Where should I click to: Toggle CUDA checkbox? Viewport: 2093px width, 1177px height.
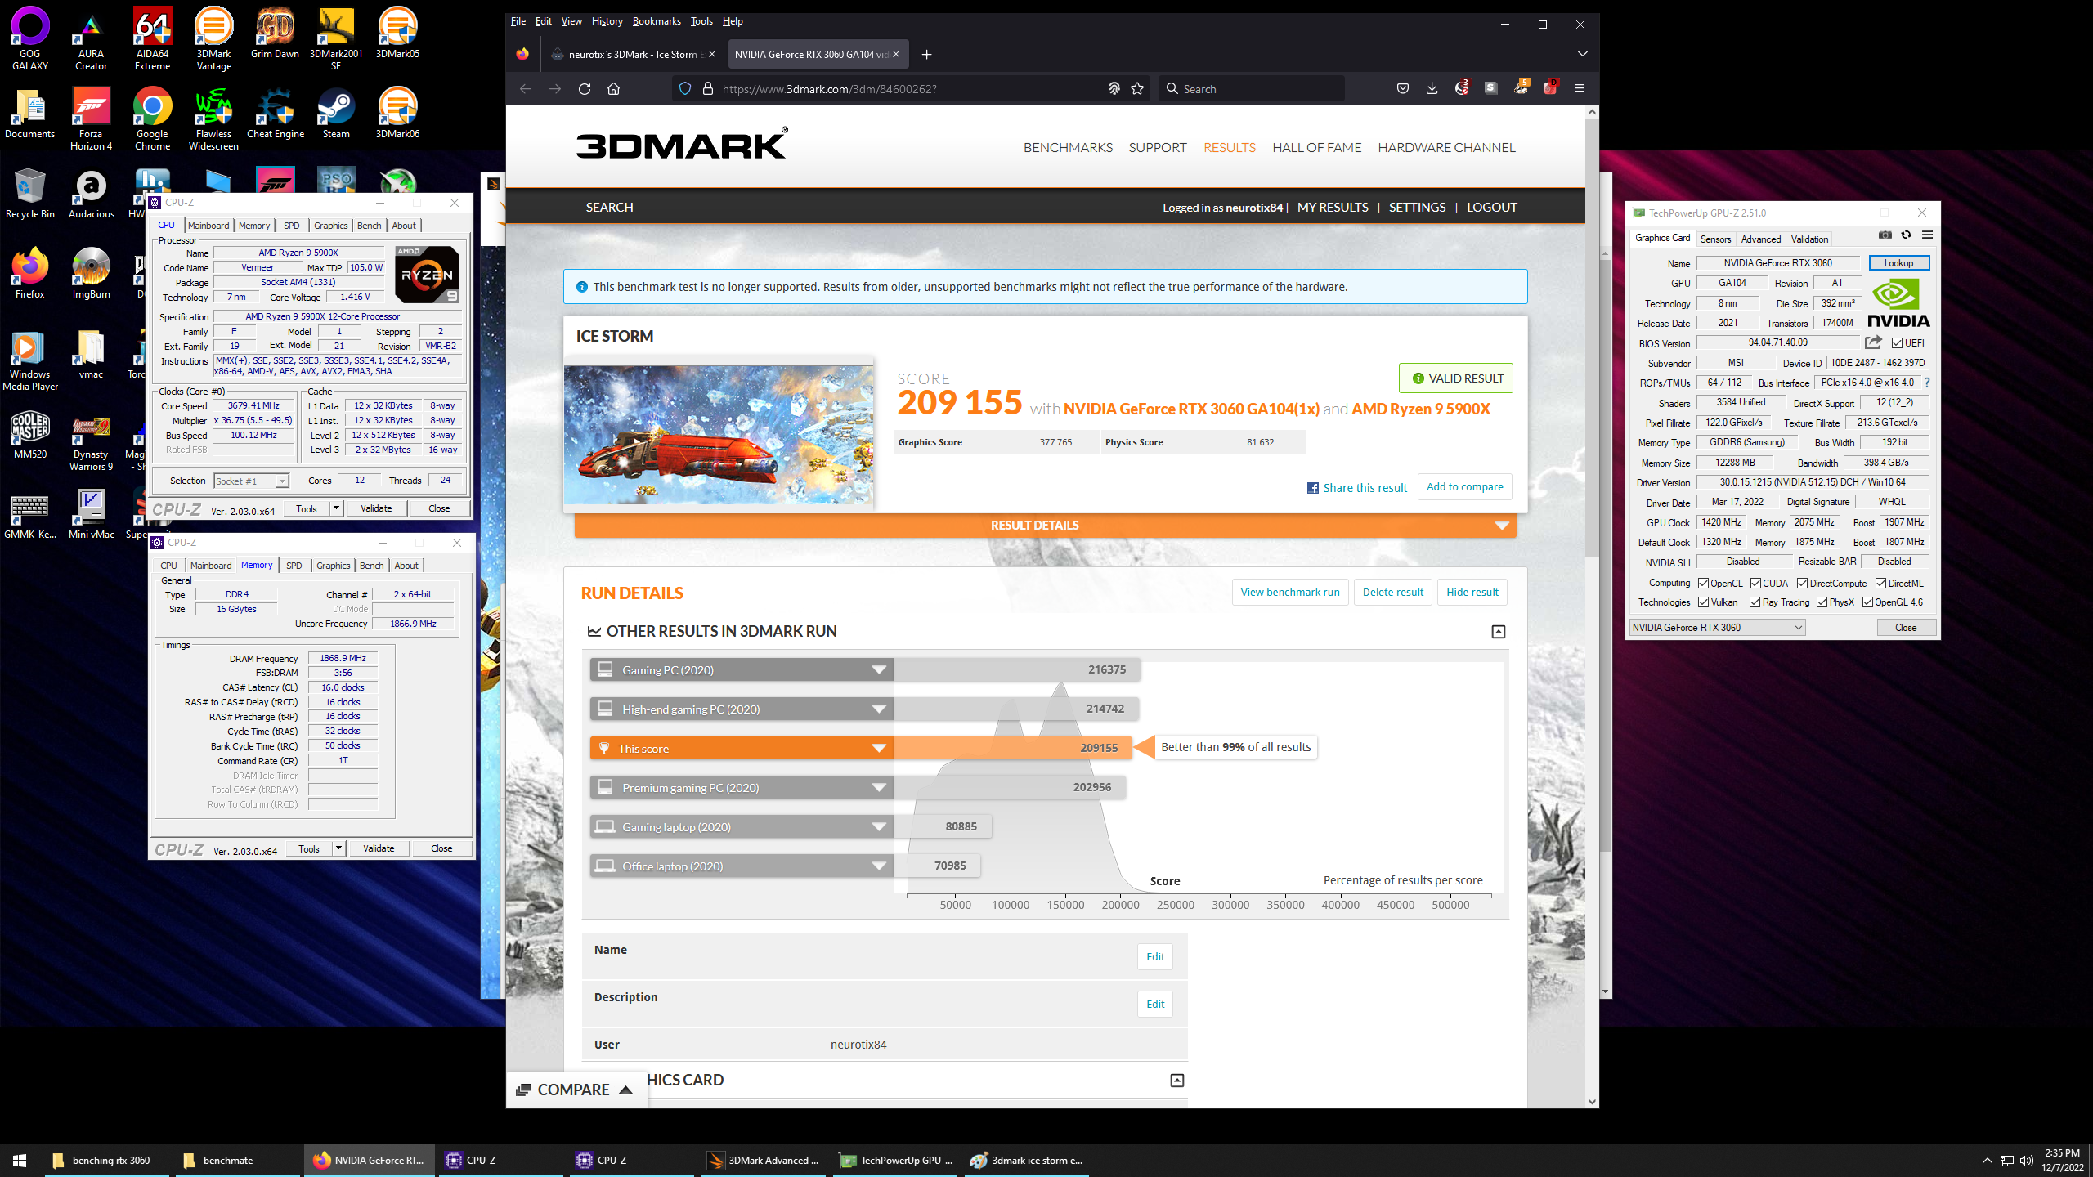[1756, 584]
